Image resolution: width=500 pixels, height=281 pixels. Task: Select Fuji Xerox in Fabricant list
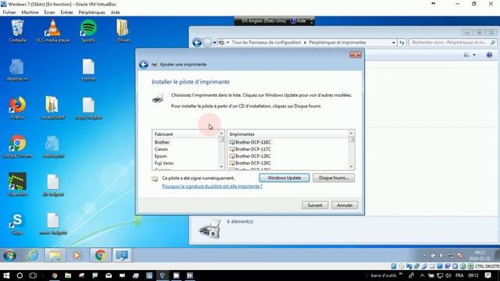pyautogui.click(x=164, y=163)
